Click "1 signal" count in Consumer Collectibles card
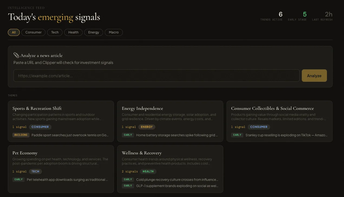Image resolution: width=344 pixels, height=197 pixels. pyautogui.click(x=238, y=127)
